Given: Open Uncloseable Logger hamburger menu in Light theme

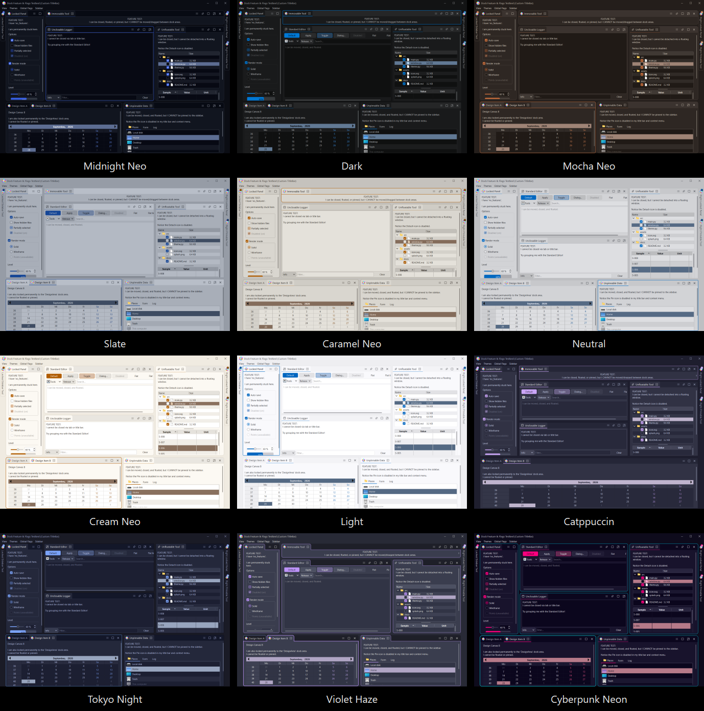Looking at the screenshot, I should click(371, 418).
